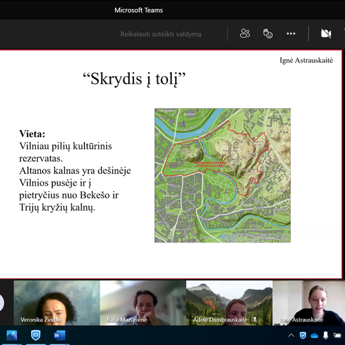Open battery power status tray icon
Image resolution: width=345 pixels, height=345 pixels.
tap(337, 335)
